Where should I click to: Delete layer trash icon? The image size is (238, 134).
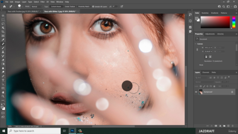point(232,126)
